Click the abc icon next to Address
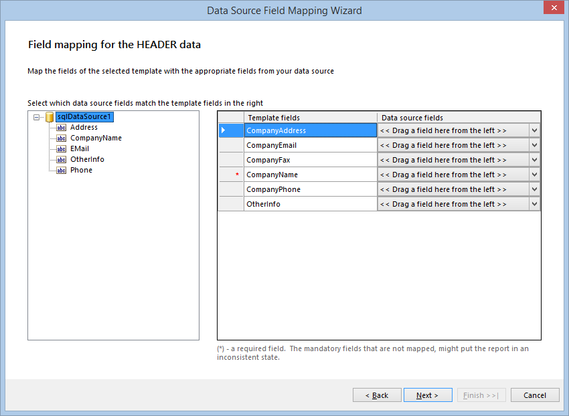 [61, 127]
